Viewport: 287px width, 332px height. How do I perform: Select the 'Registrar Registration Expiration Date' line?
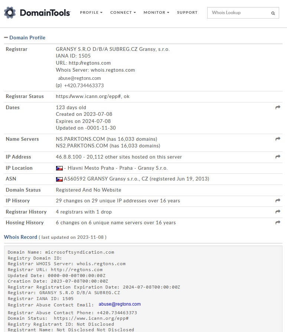tap(94, 287)
